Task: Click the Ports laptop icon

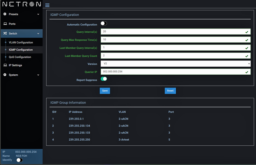Action: [5, 24]
